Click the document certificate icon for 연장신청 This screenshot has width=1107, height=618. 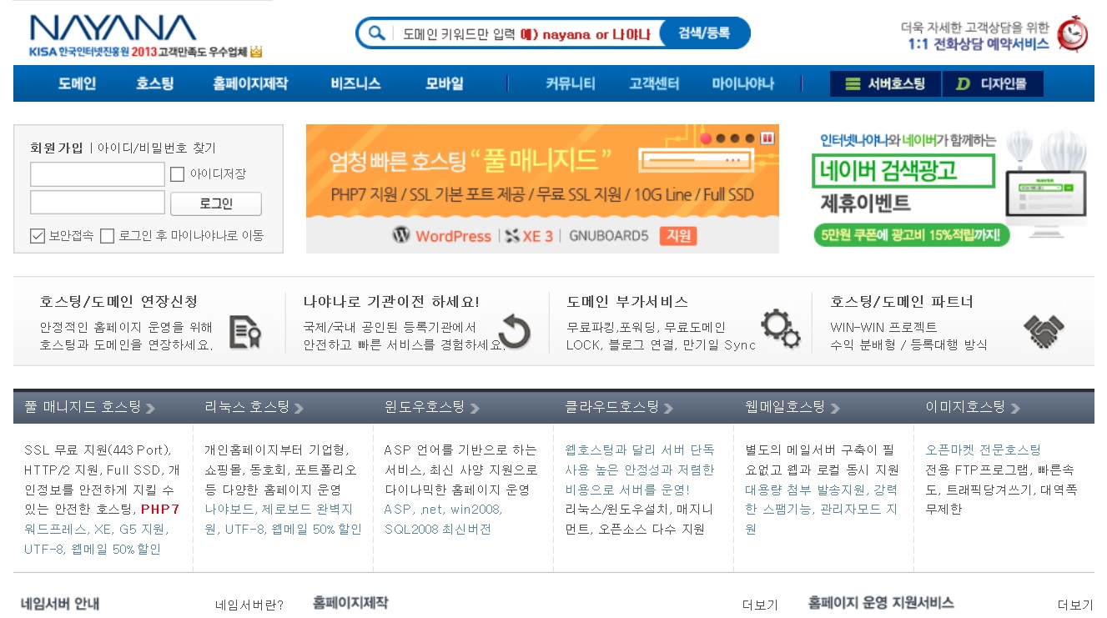[245, 332]
